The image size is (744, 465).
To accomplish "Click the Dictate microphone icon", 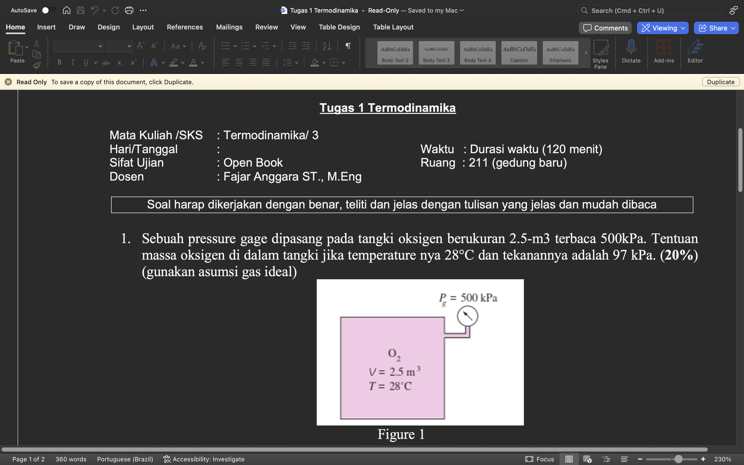I will [631, 51].
